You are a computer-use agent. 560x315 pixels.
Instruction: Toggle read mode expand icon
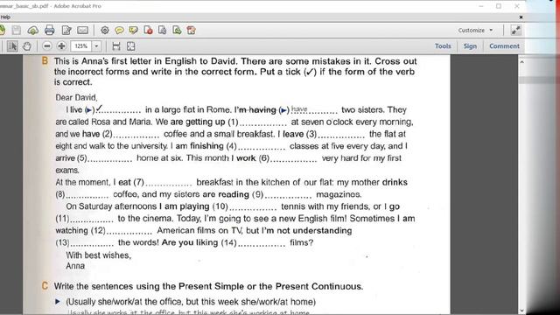click(x=515, y=31)
